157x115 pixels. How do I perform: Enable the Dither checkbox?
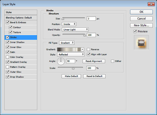113,61
